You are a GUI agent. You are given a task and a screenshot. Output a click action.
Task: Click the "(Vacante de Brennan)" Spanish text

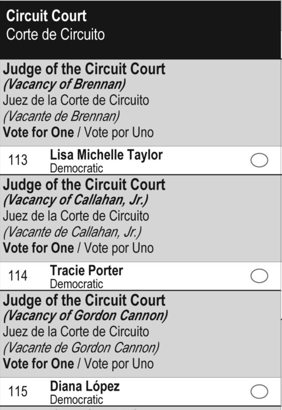61,116
